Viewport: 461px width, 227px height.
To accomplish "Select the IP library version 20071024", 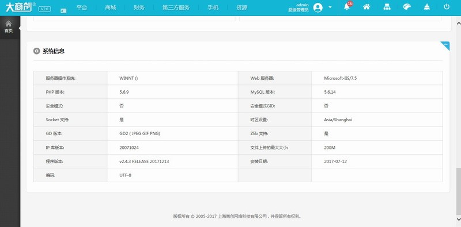I will tap(129, 148).
